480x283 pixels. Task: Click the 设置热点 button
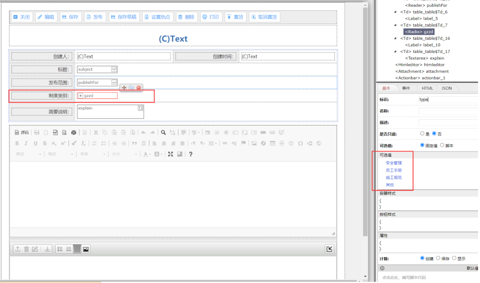pyautogui.click(x=157, y=17)
